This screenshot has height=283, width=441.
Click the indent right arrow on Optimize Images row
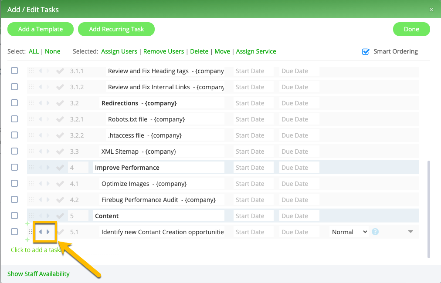48,183
